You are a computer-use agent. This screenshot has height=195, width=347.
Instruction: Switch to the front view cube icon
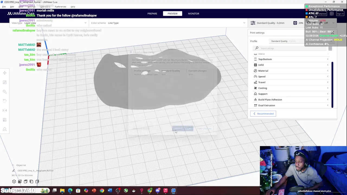pyautogui.click(x=20, y=181)
